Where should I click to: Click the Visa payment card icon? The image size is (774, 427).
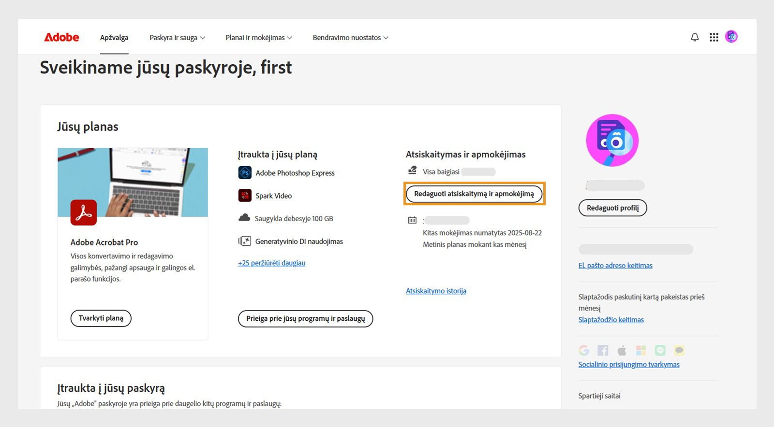click(x=412, y=170)
